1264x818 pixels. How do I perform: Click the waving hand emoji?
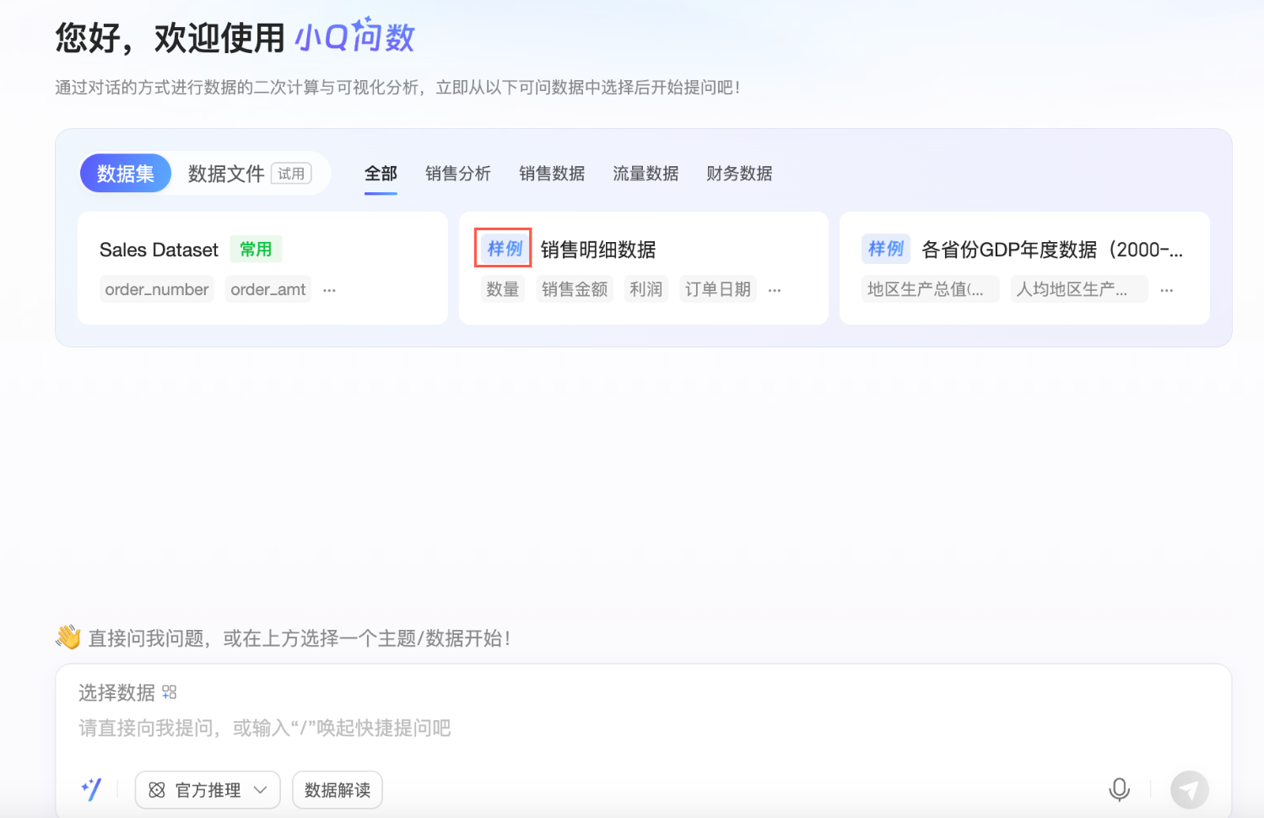68,638
